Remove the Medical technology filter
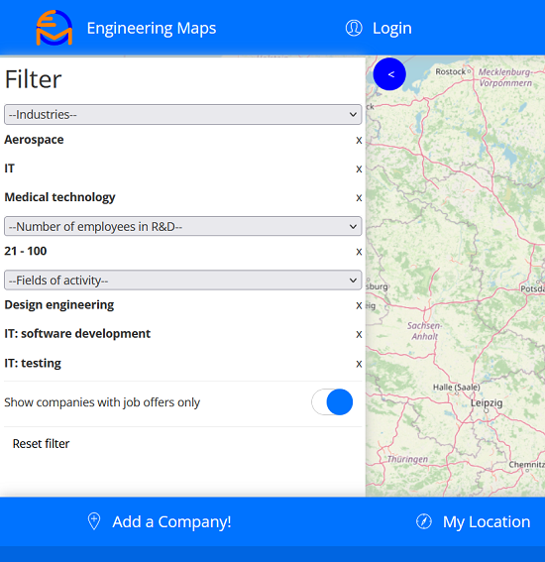This screenshot has height=562, width=545. click(359, 198)
